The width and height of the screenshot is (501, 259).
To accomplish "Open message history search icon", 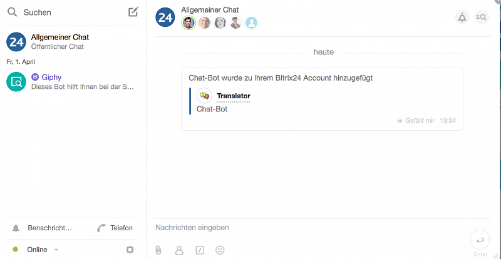I will [482, 18].
